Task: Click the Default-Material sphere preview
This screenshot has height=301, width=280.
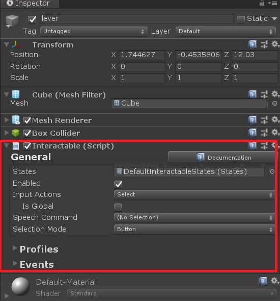Action: pyautogui.click(x=20, y=286)
